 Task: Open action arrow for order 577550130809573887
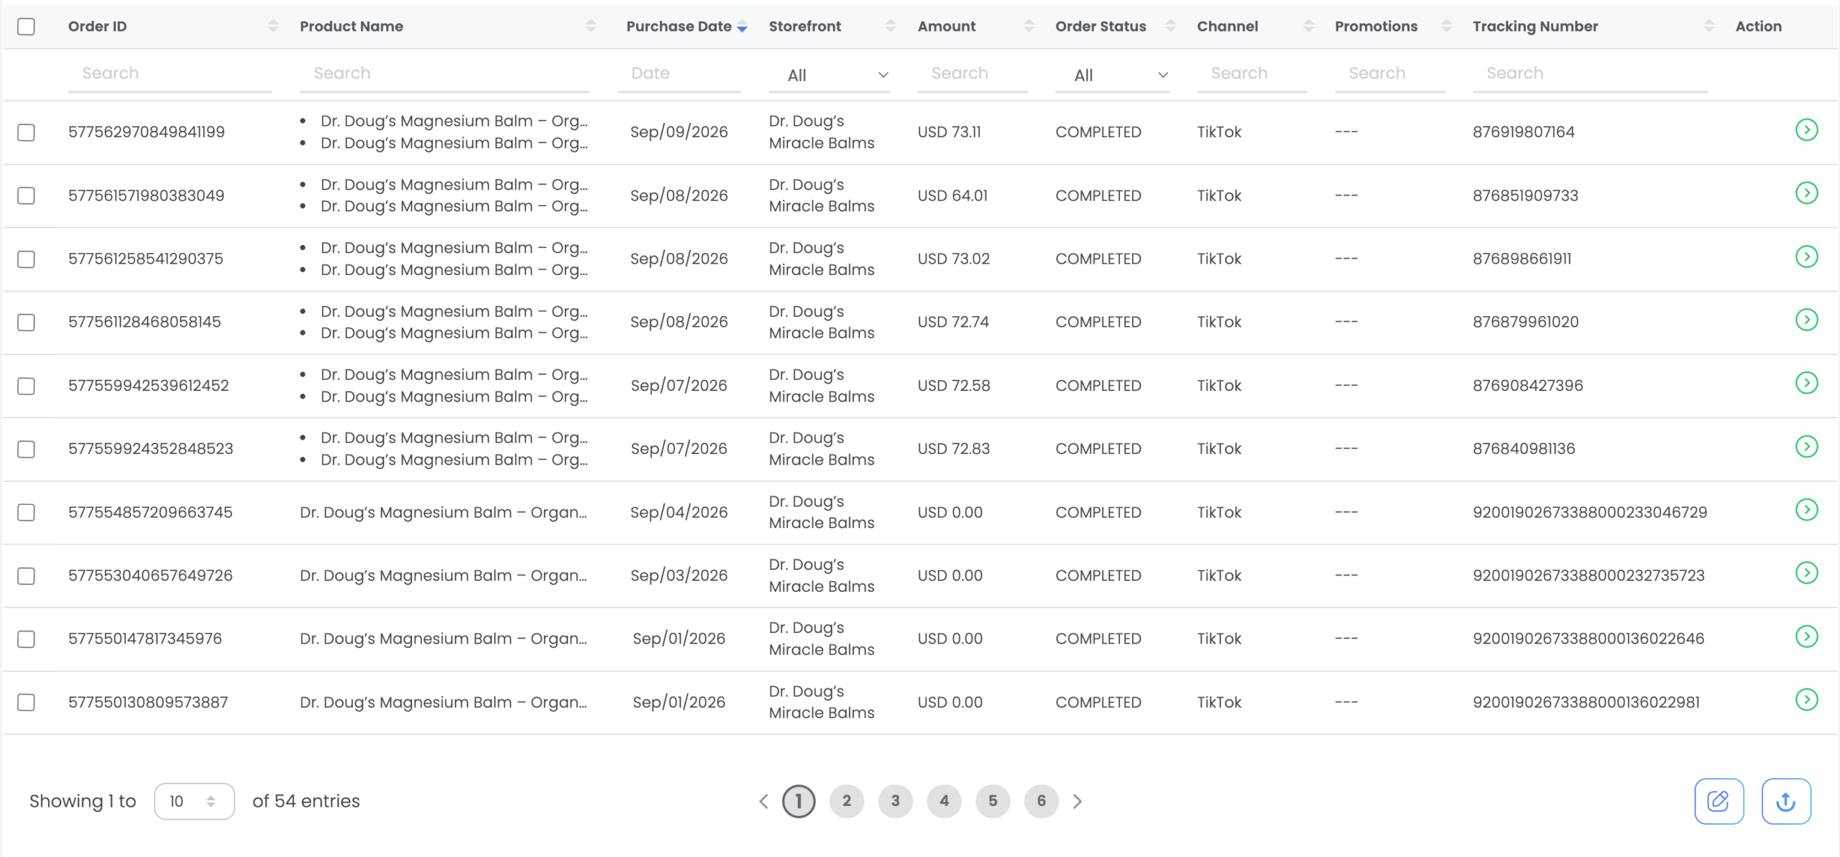tap(1806, 700)
